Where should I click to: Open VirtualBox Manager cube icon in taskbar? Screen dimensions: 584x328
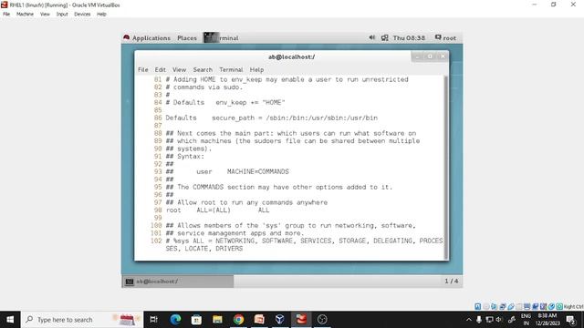280,320
